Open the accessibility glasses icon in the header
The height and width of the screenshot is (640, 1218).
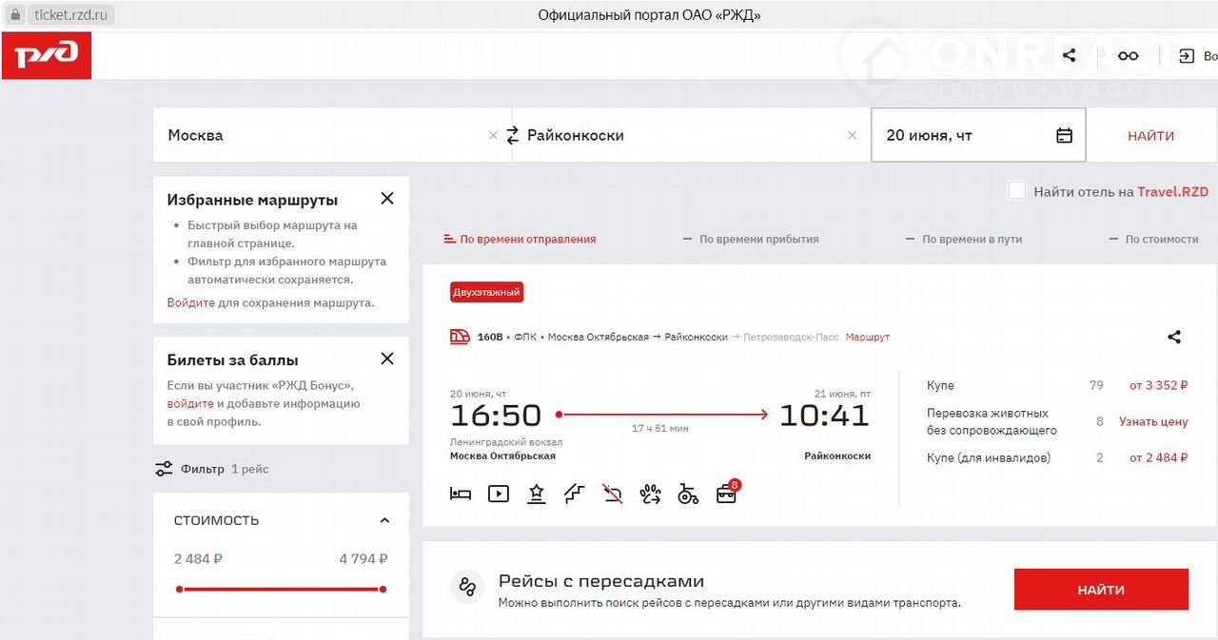pos(1128,56)
